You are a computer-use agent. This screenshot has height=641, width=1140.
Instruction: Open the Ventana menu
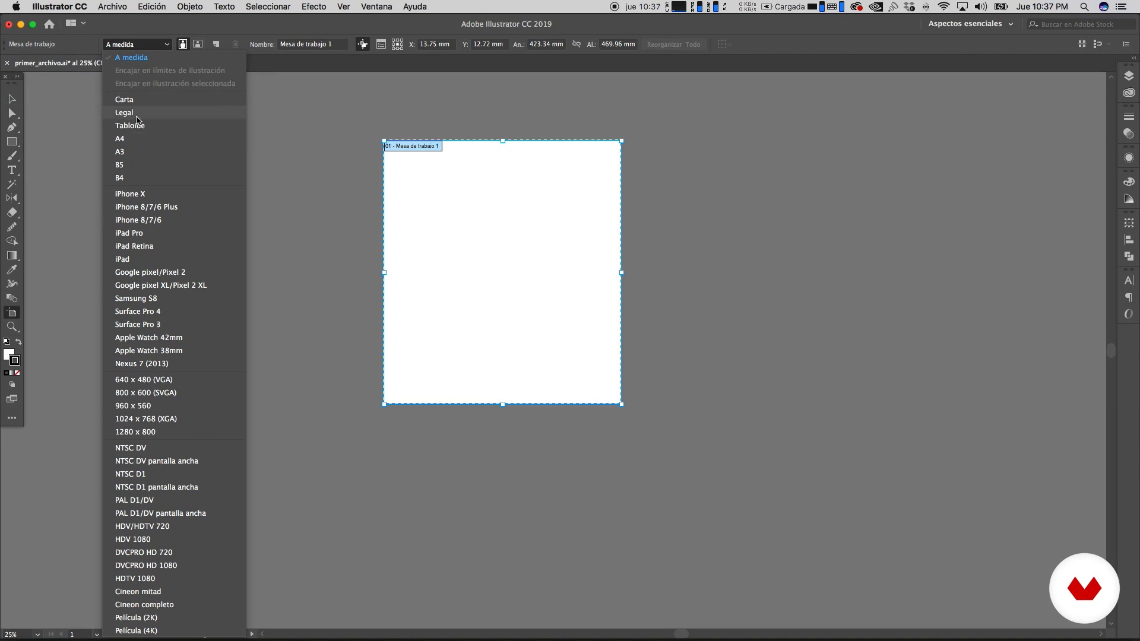click(x=376, y=7)
